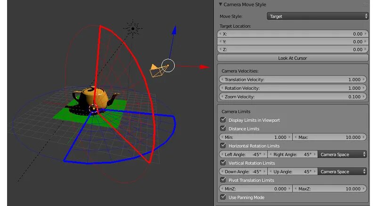Click the distance Min value field
This screenshot has width=377, height=206.
(255, 137)
